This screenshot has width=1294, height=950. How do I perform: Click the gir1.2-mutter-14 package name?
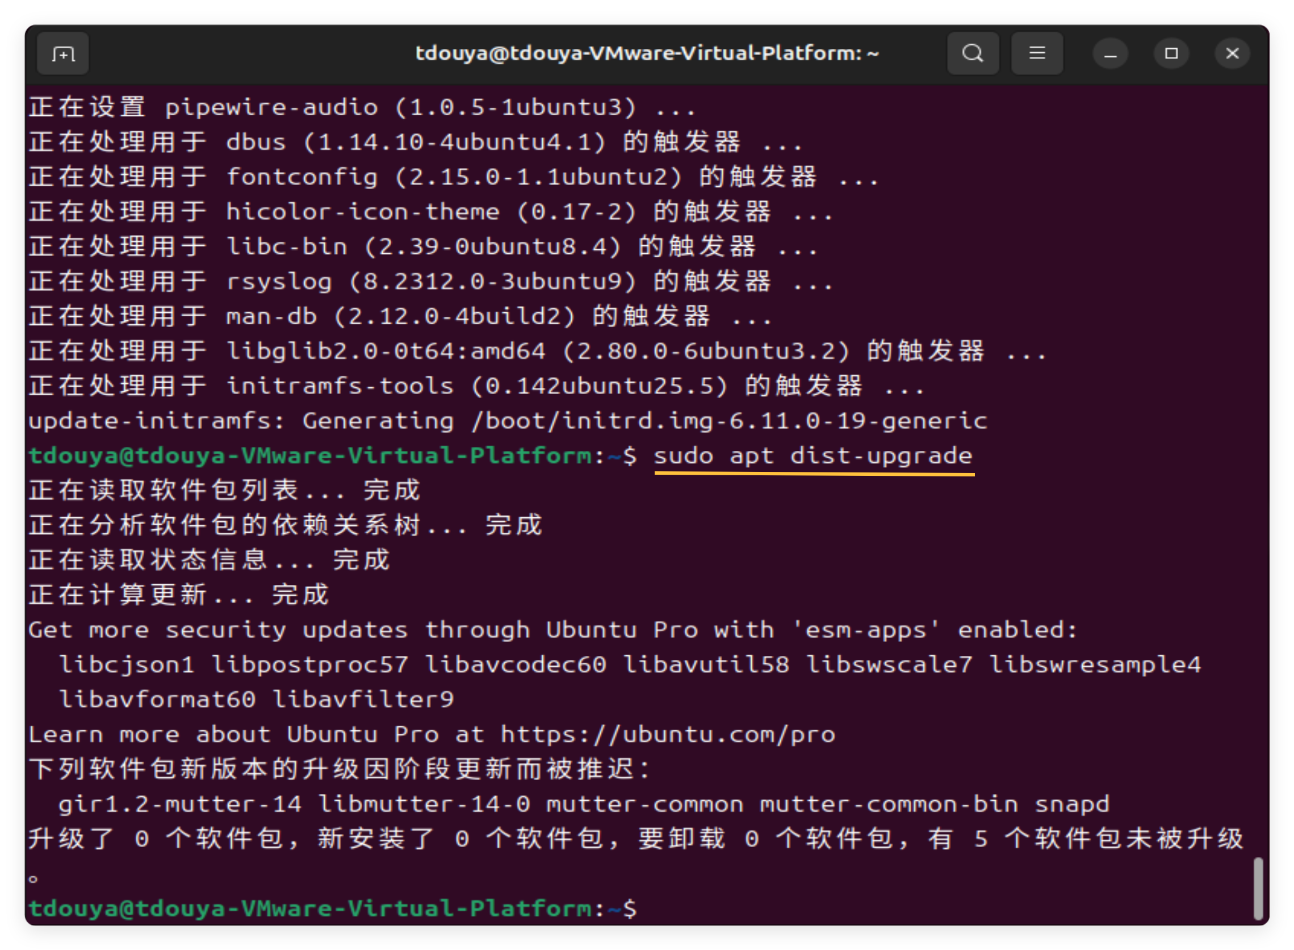pos(180,805)
